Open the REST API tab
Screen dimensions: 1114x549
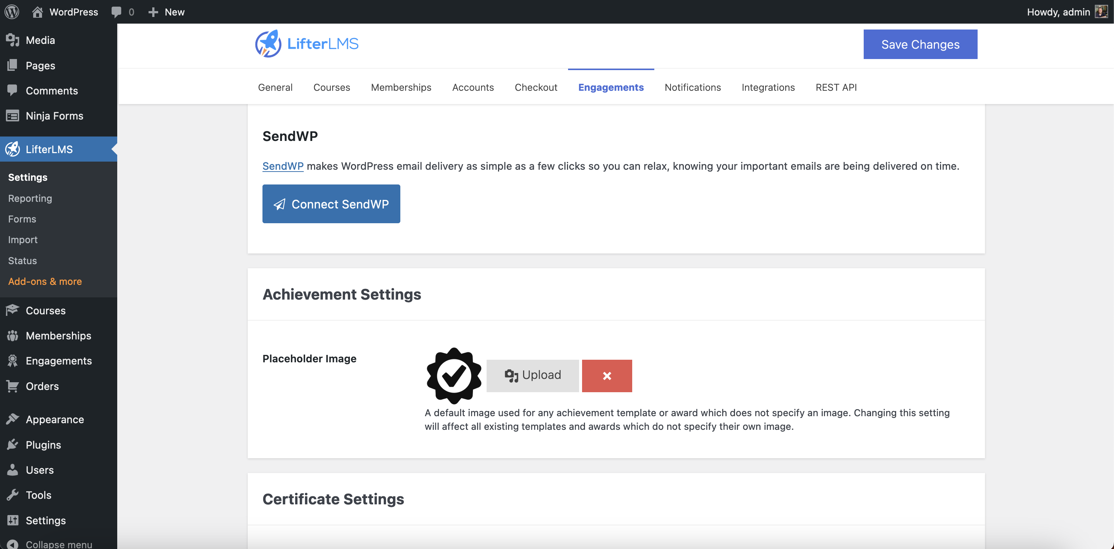(x=836, y=87)
